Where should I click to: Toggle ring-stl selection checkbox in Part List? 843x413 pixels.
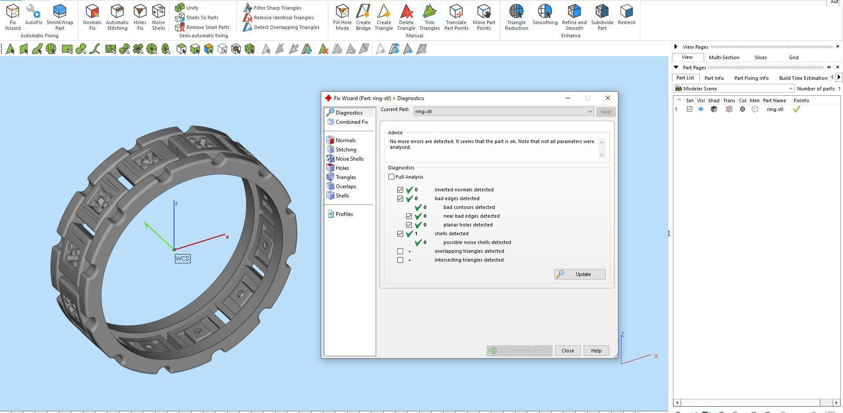coord(689,109)
